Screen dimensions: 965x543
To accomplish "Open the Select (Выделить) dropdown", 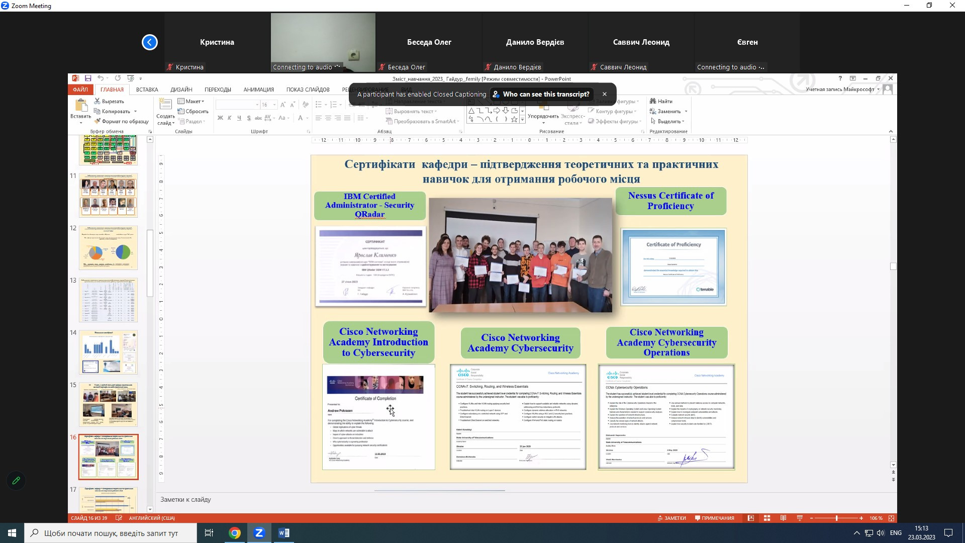I will tap(667, 122).
